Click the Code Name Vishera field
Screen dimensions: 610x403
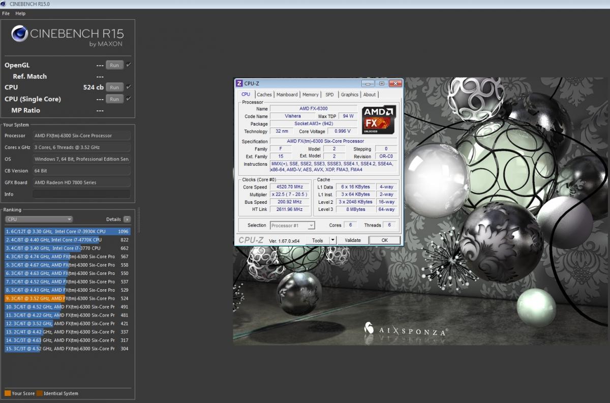coord(293,116)
